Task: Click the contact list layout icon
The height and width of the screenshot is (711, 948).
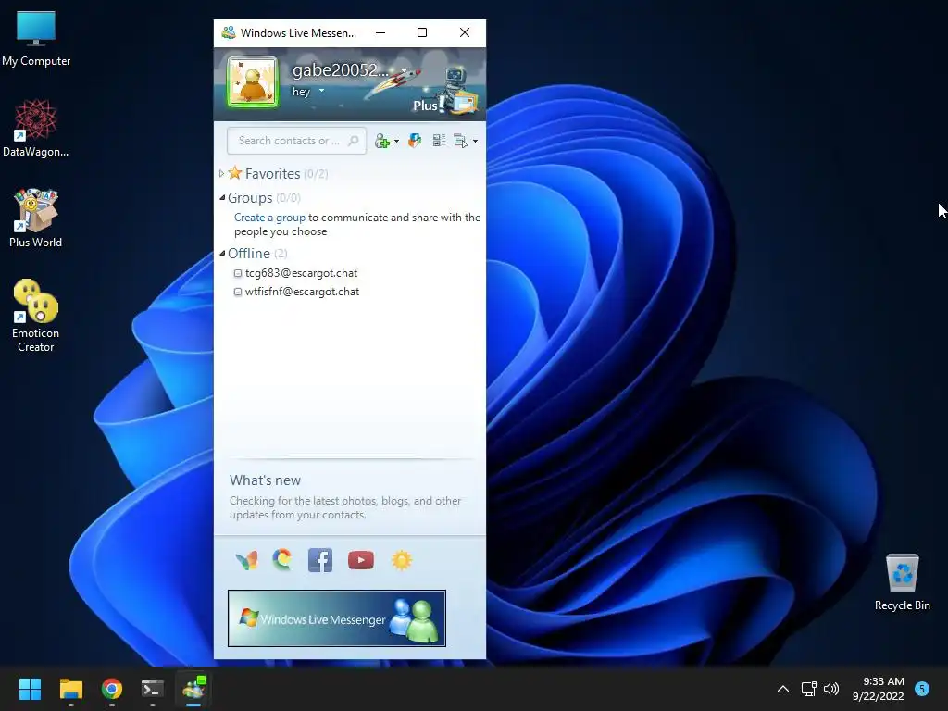Action: point(439,141)
